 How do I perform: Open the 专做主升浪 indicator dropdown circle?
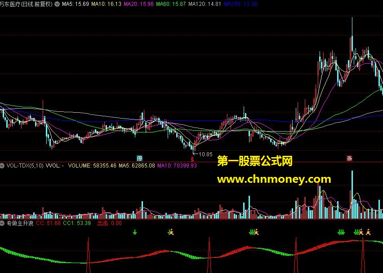(x=2, y=223)
